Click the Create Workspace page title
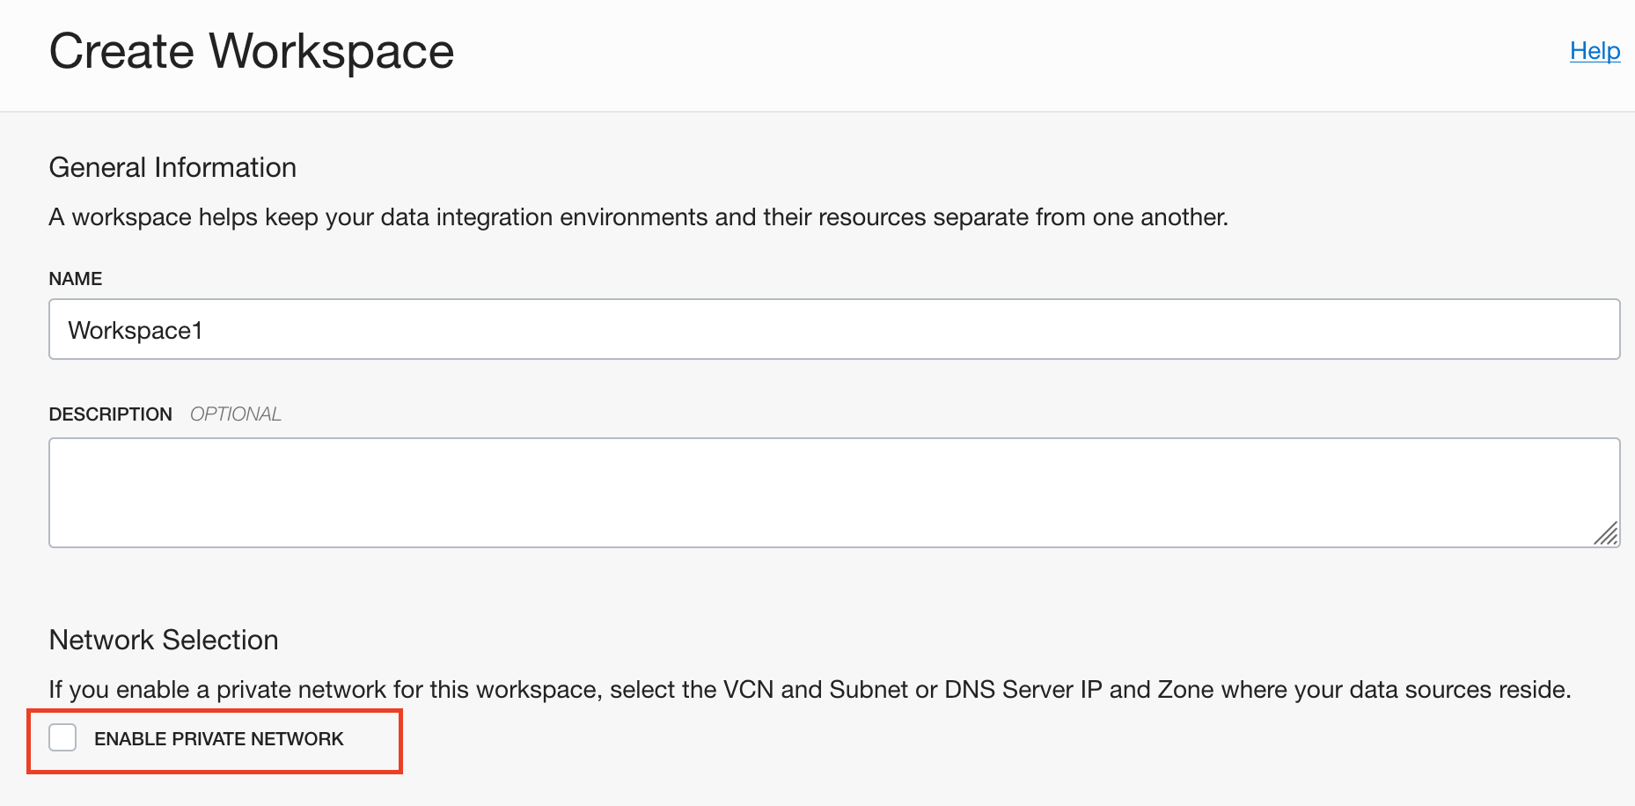The width and height of the screenshot is (1635, 806). [252, 51]
